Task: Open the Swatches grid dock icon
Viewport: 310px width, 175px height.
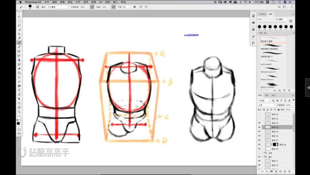Action: (253, 29)
